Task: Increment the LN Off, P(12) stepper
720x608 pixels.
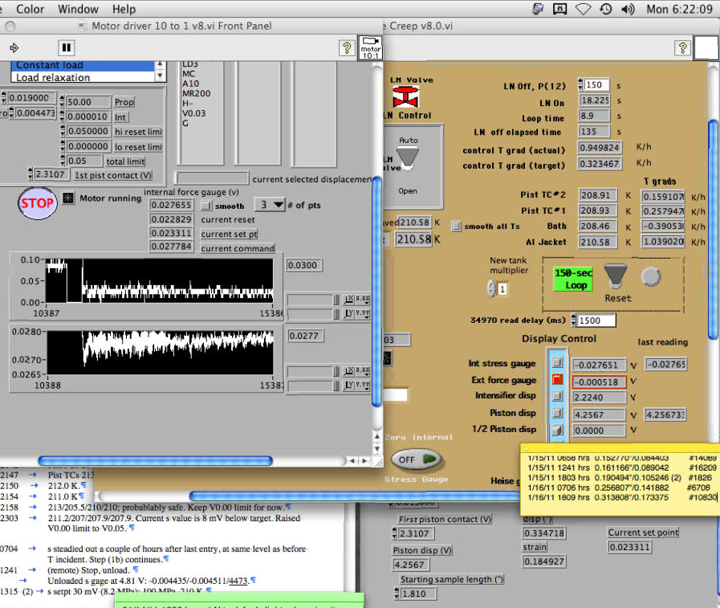Action: [580, 82]
